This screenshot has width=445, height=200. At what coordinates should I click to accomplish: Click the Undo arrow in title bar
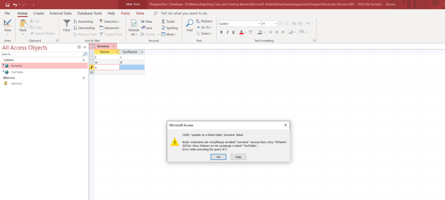tap(15, 5)
